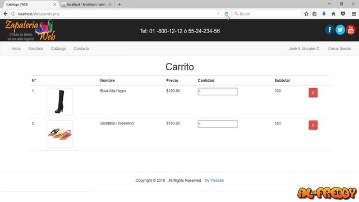
Task: Open the Catálogo menu item
Action: pyautogui.click(x=58, y=49)
